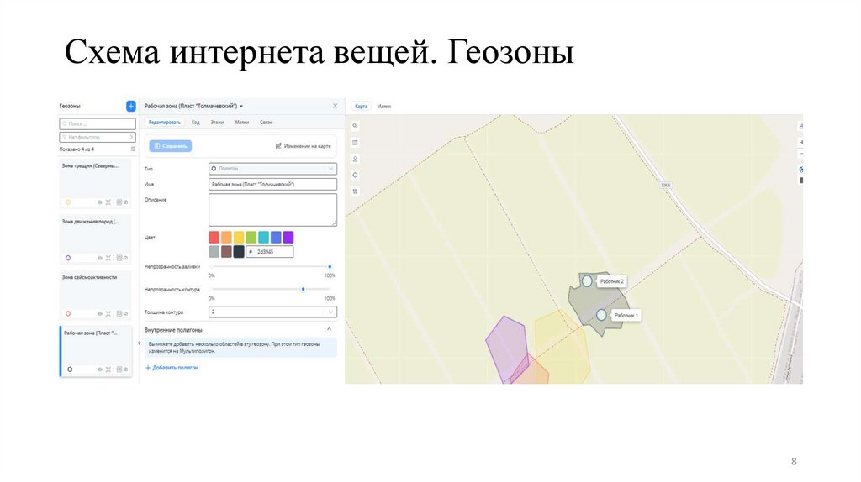Open the beacons counter icon of 'Зона сейсмоактивности'

(x=123, y=314)
